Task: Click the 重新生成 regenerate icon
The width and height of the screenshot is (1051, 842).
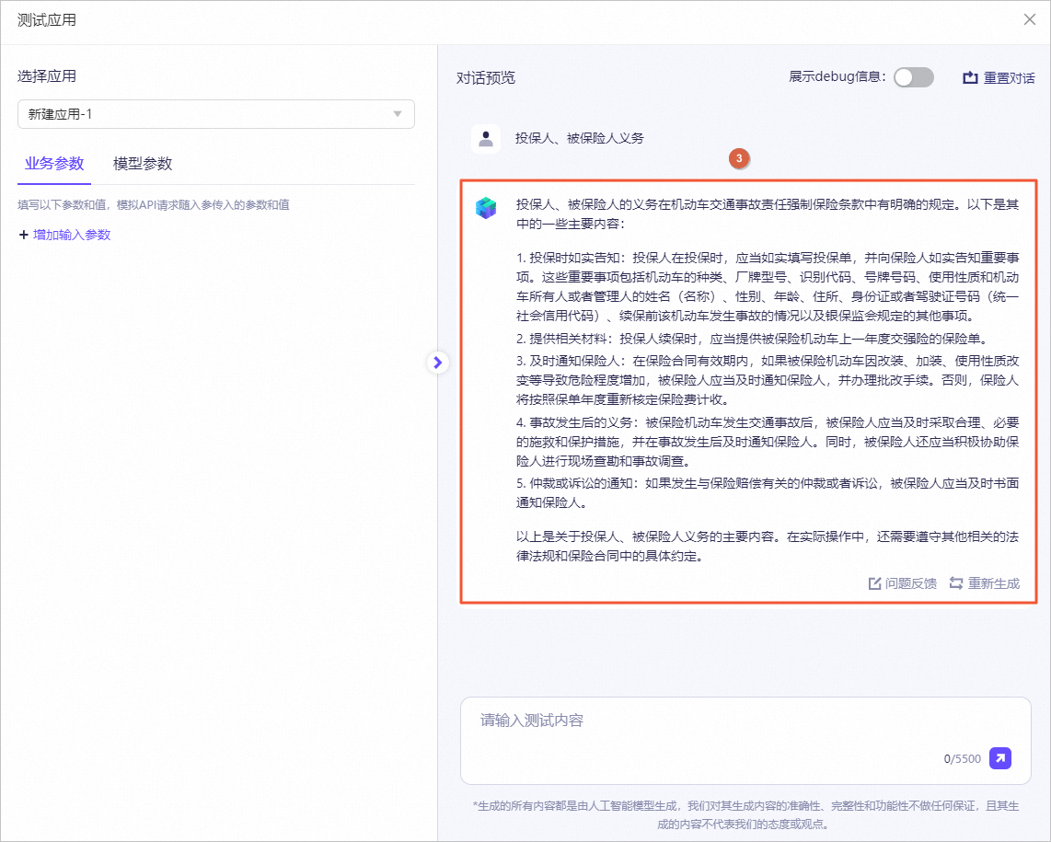Action: coord(956,583)
